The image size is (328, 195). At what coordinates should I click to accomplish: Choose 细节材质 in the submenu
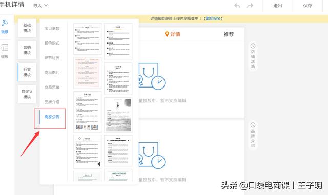point(52,58)
